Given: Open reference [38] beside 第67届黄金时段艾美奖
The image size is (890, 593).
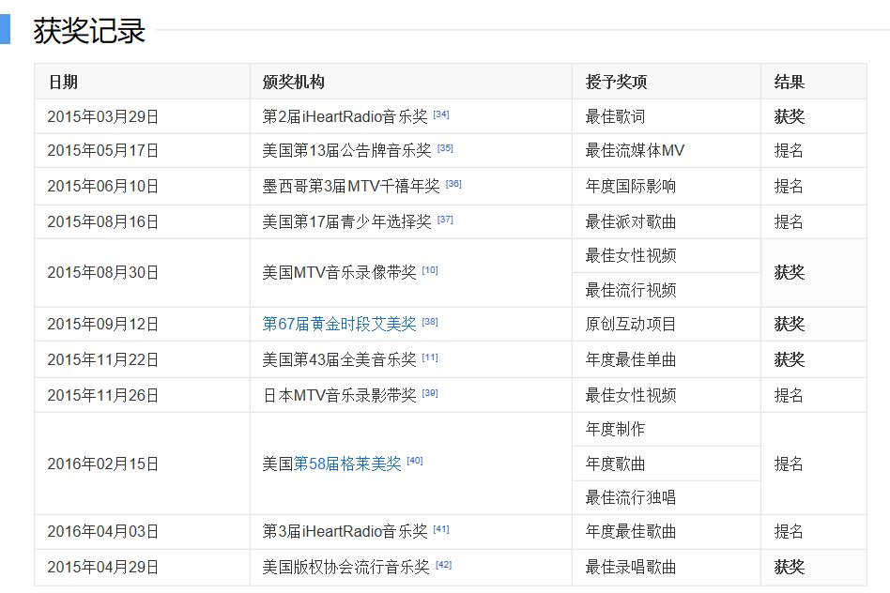Looking at the screenshot, I should click(430, 322).
